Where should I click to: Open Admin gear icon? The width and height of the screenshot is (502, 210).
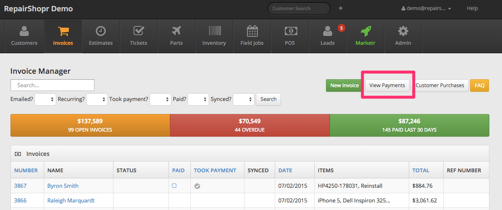[403, 31]
